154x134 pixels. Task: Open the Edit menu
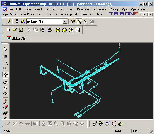[x=19, y=9]
